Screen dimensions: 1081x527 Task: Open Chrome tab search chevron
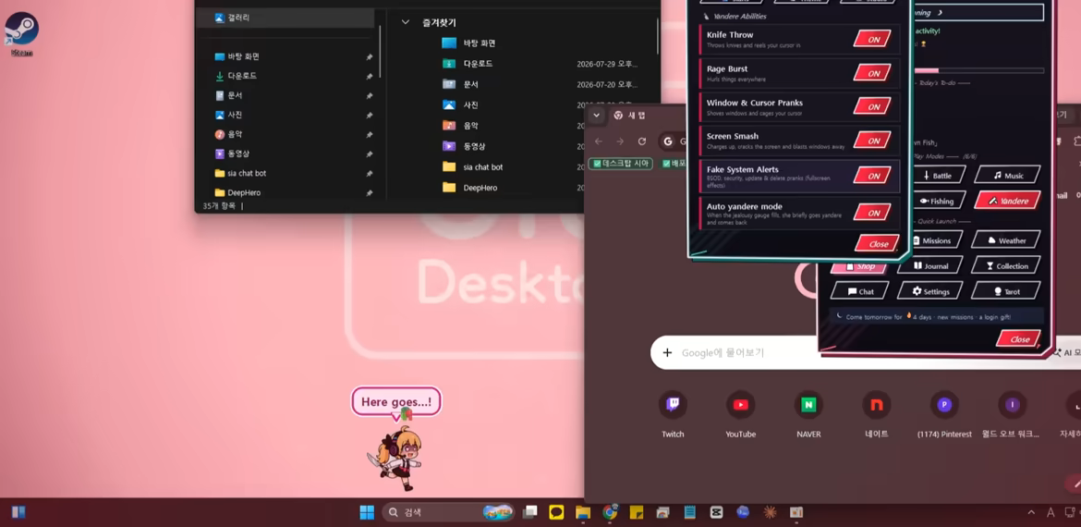(x=597, y=116)
